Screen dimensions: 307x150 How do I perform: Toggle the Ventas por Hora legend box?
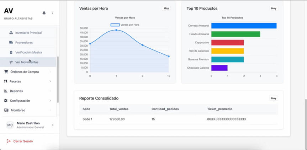pos(115,25)
